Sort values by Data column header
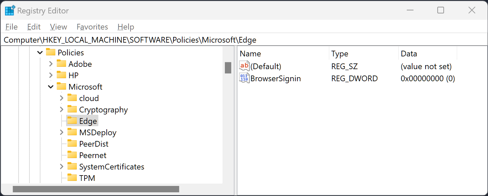Screen dimensions: 488x196 point(428,54)
